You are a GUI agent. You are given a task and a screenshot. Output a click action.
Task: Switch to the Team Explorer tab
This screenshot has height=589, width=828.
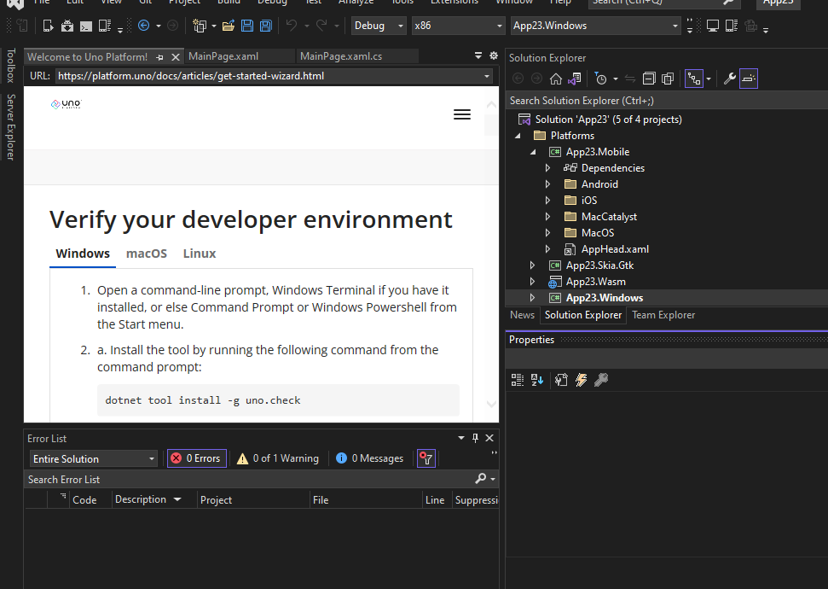pyautogui.click(x=663, y=315)
